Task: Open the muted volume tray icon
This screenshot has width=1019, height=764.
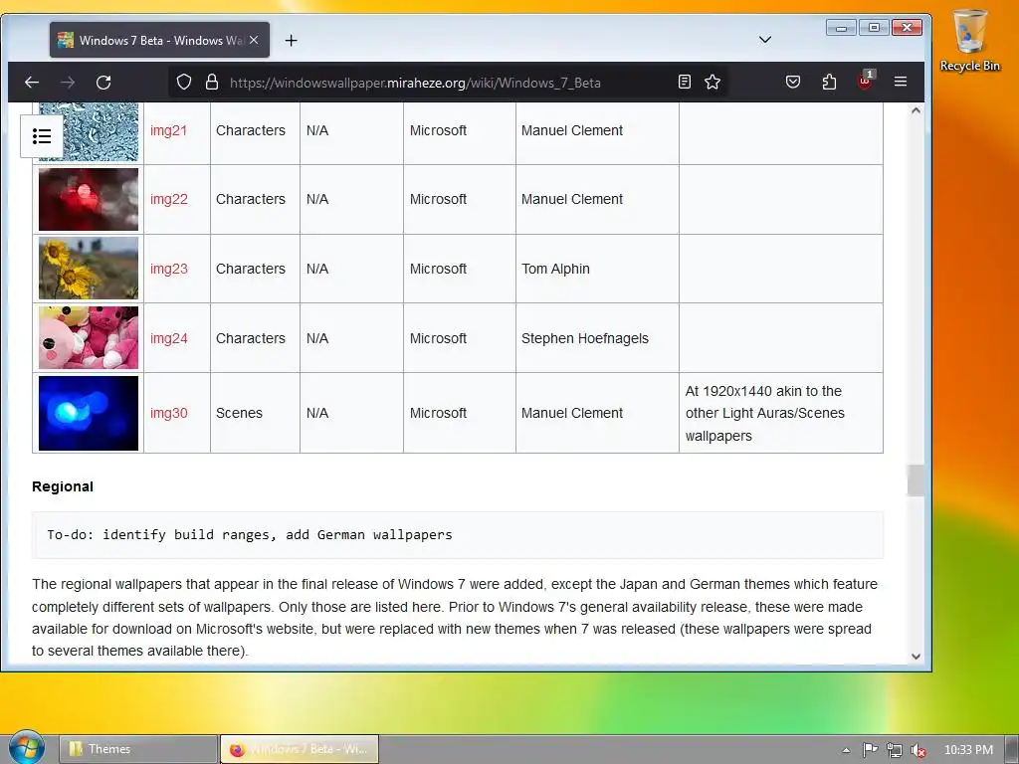Action: pos(917,750)
